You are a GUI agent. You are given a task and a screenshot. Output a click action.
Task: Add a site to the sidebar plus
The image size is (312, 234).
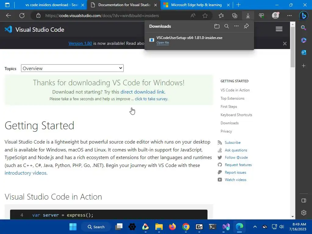point(304,66)
